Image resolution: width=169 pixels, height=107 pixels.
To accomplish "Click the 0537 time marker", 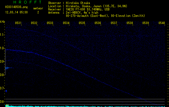I will [x=114, y=23].
